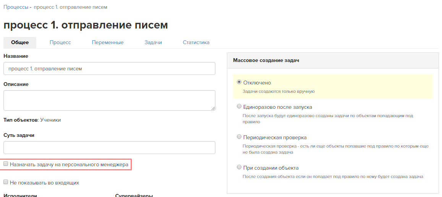This screenshot has width=442, height=197.
Task: Click the page title процесс 1. отправление писем
Action: 86,25
